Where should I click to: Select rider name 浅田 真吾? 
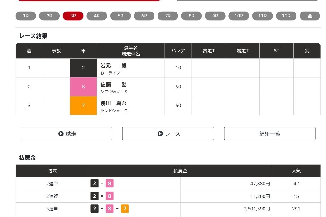pos(113,103)
